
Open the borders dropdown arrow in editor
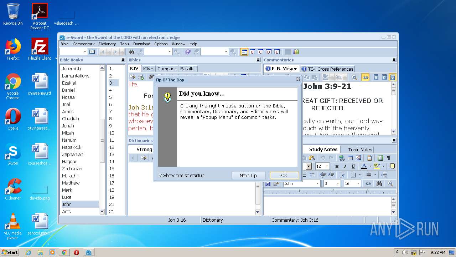point(359,175)
